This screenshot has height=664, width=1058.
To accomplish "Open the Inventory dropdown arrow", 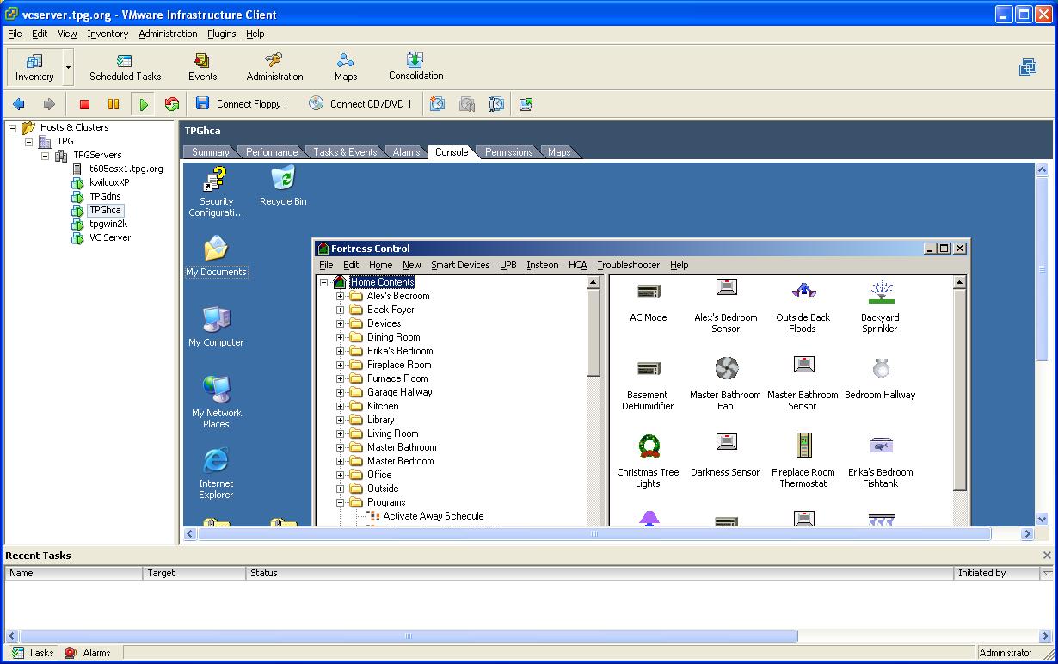I will [69, 67].
